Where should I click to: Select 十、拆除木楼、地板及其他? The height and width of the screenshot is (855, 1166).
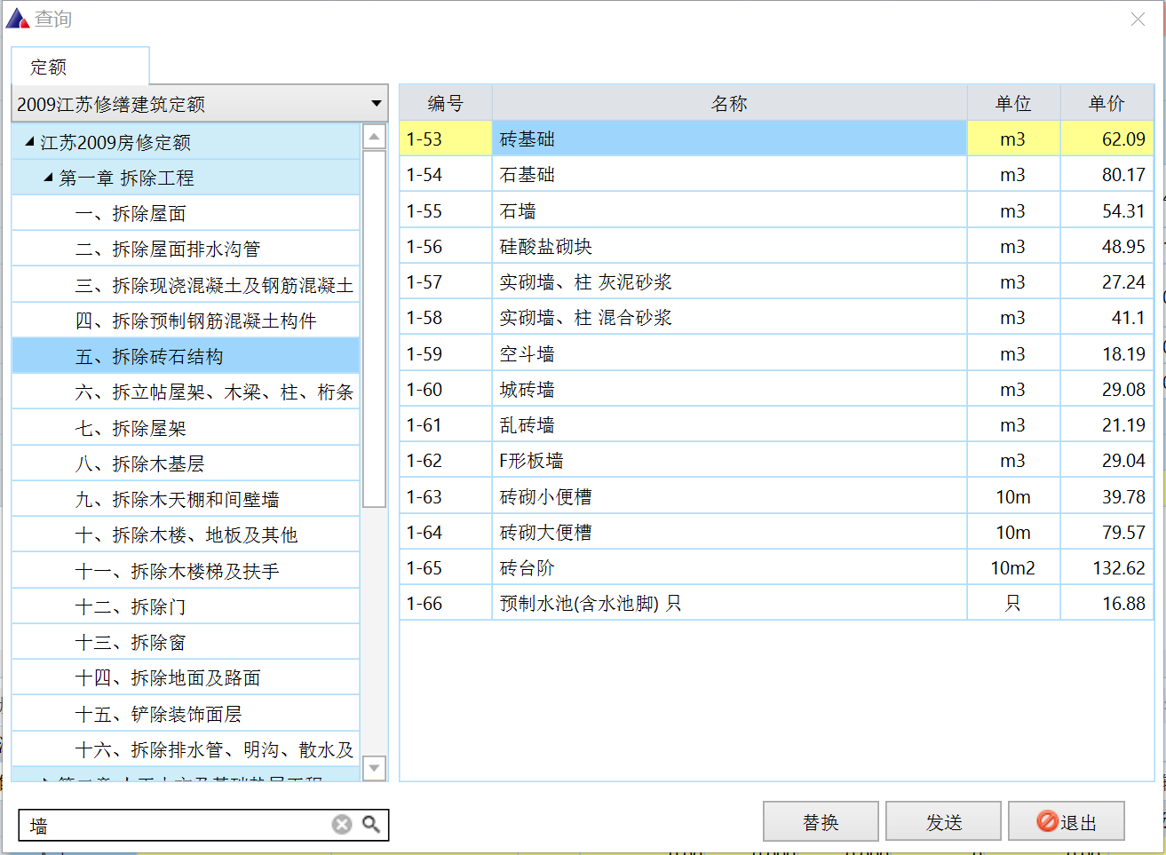click(x=186, y=534)
